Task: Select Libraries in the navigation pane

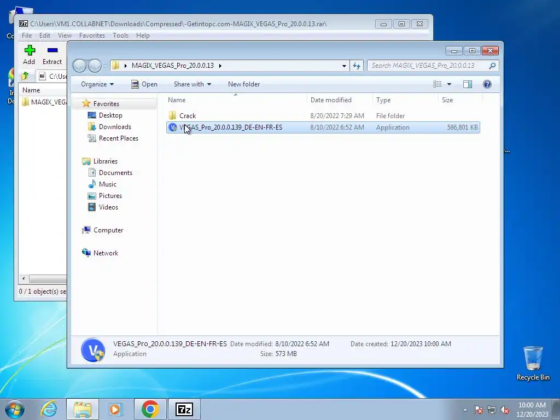Action: pos(106,161)
